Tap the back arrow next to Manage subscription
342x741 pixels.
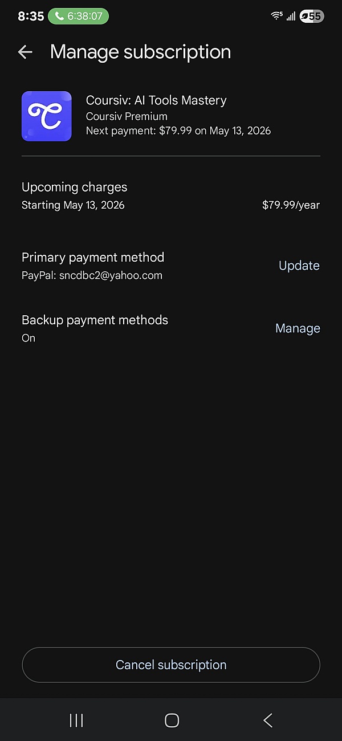(25, 52)
